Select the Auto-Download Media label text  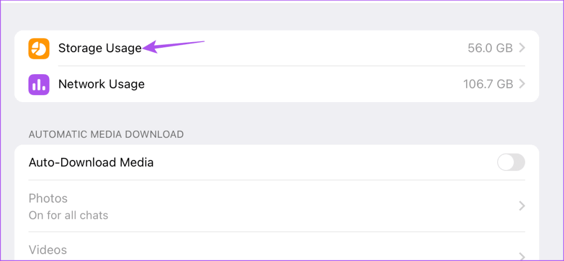pyautogui.click(x=91, y=163)
